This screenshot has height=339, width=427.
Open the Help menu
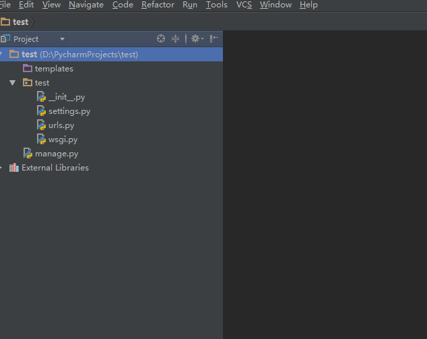[308, 5]
